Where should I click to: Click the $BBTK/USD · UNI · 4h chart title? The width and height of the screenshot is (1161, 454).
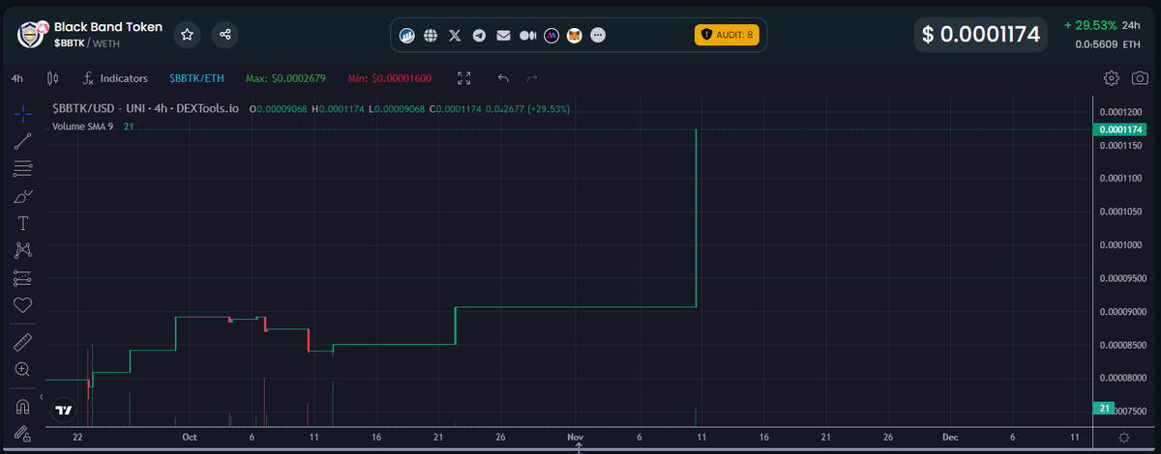(x=146, y=109)
